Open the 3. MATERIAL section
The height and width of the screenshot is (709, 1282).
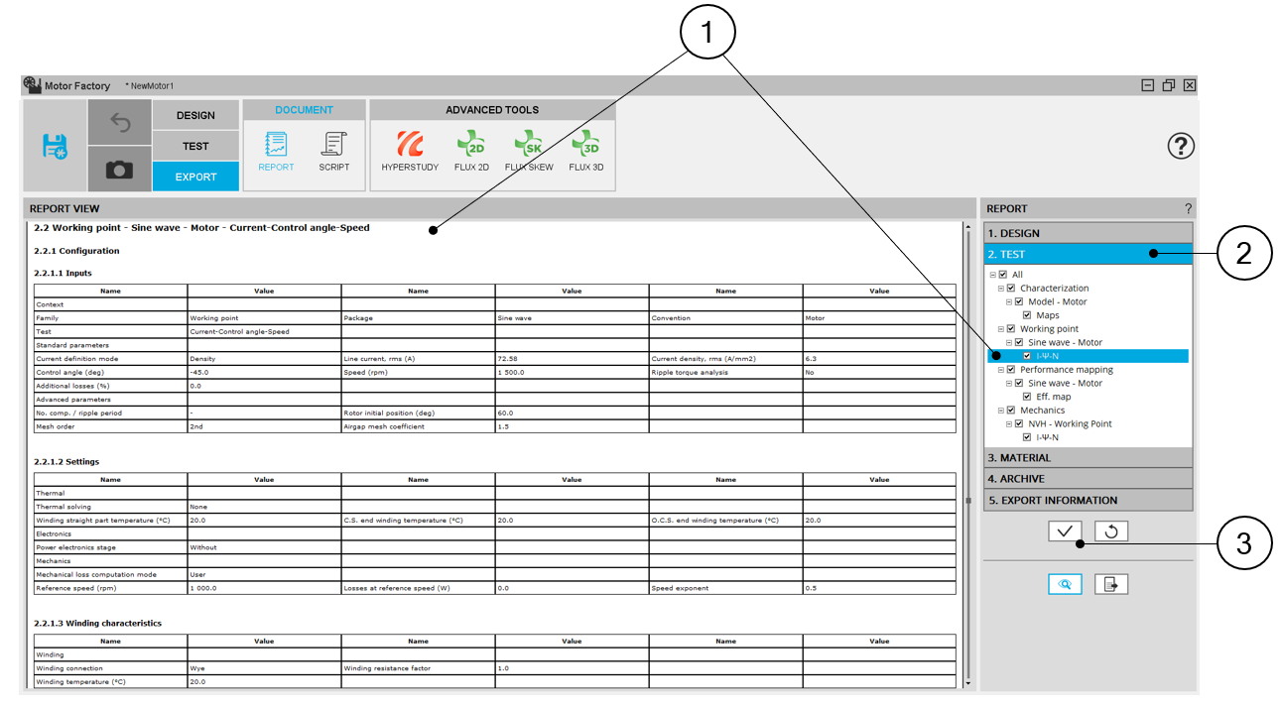[1088, 458]
